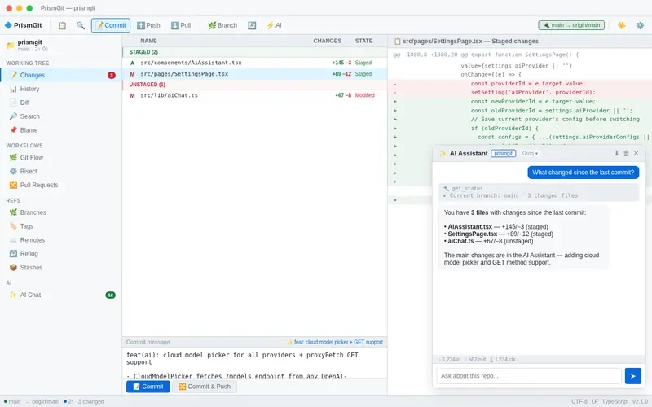Image resolution: width=652 pixels, height=407 pixels.
Task: Open the AI toolbar button
Action: (274, 25)
